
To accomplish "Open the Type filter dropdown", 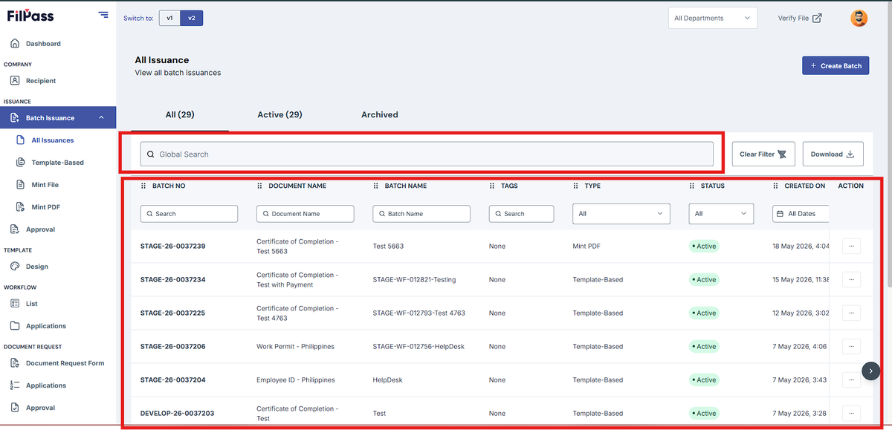I will coord(621,214).
